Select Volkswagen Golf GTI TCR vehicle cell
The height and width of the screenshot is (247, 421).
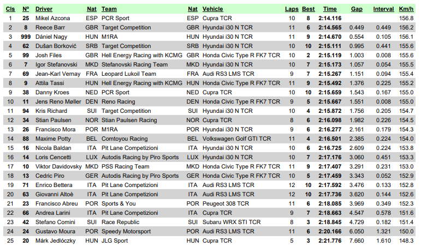coord(236,138)
